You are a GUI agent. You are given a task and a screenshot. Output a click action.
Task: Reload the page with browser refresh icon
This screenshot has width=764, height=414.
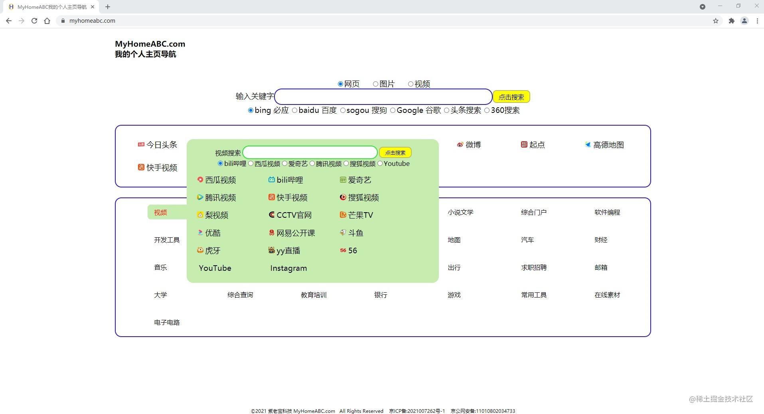(34, 21)
